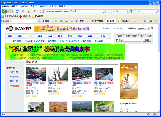Open the 阿裏山花季的火車 train thumbnail
This screenshot has width=161, height=117.
point(36,74)
